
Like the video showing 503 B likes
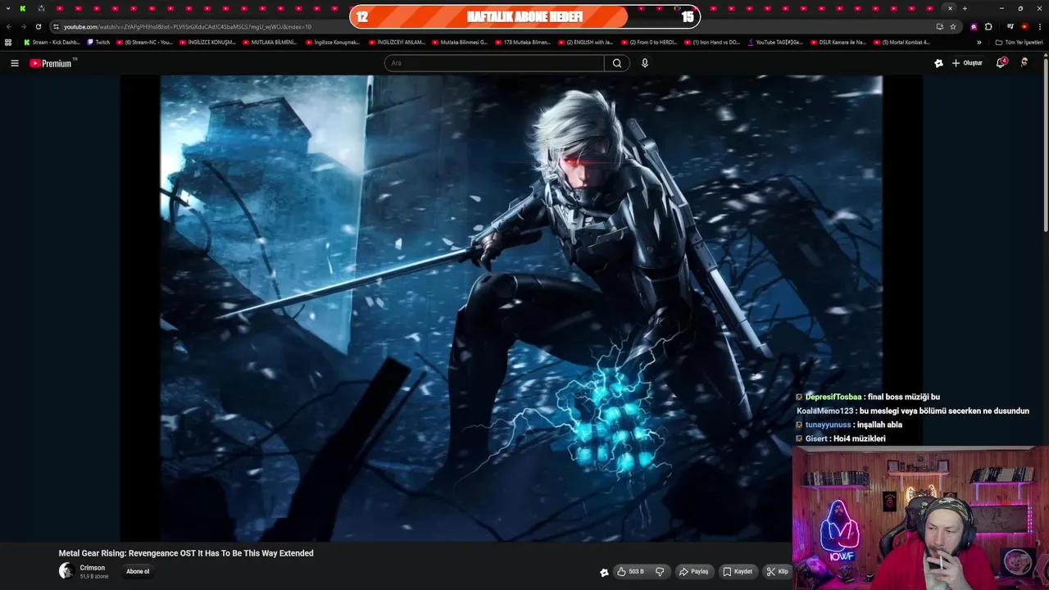click(x=630, y=571)
